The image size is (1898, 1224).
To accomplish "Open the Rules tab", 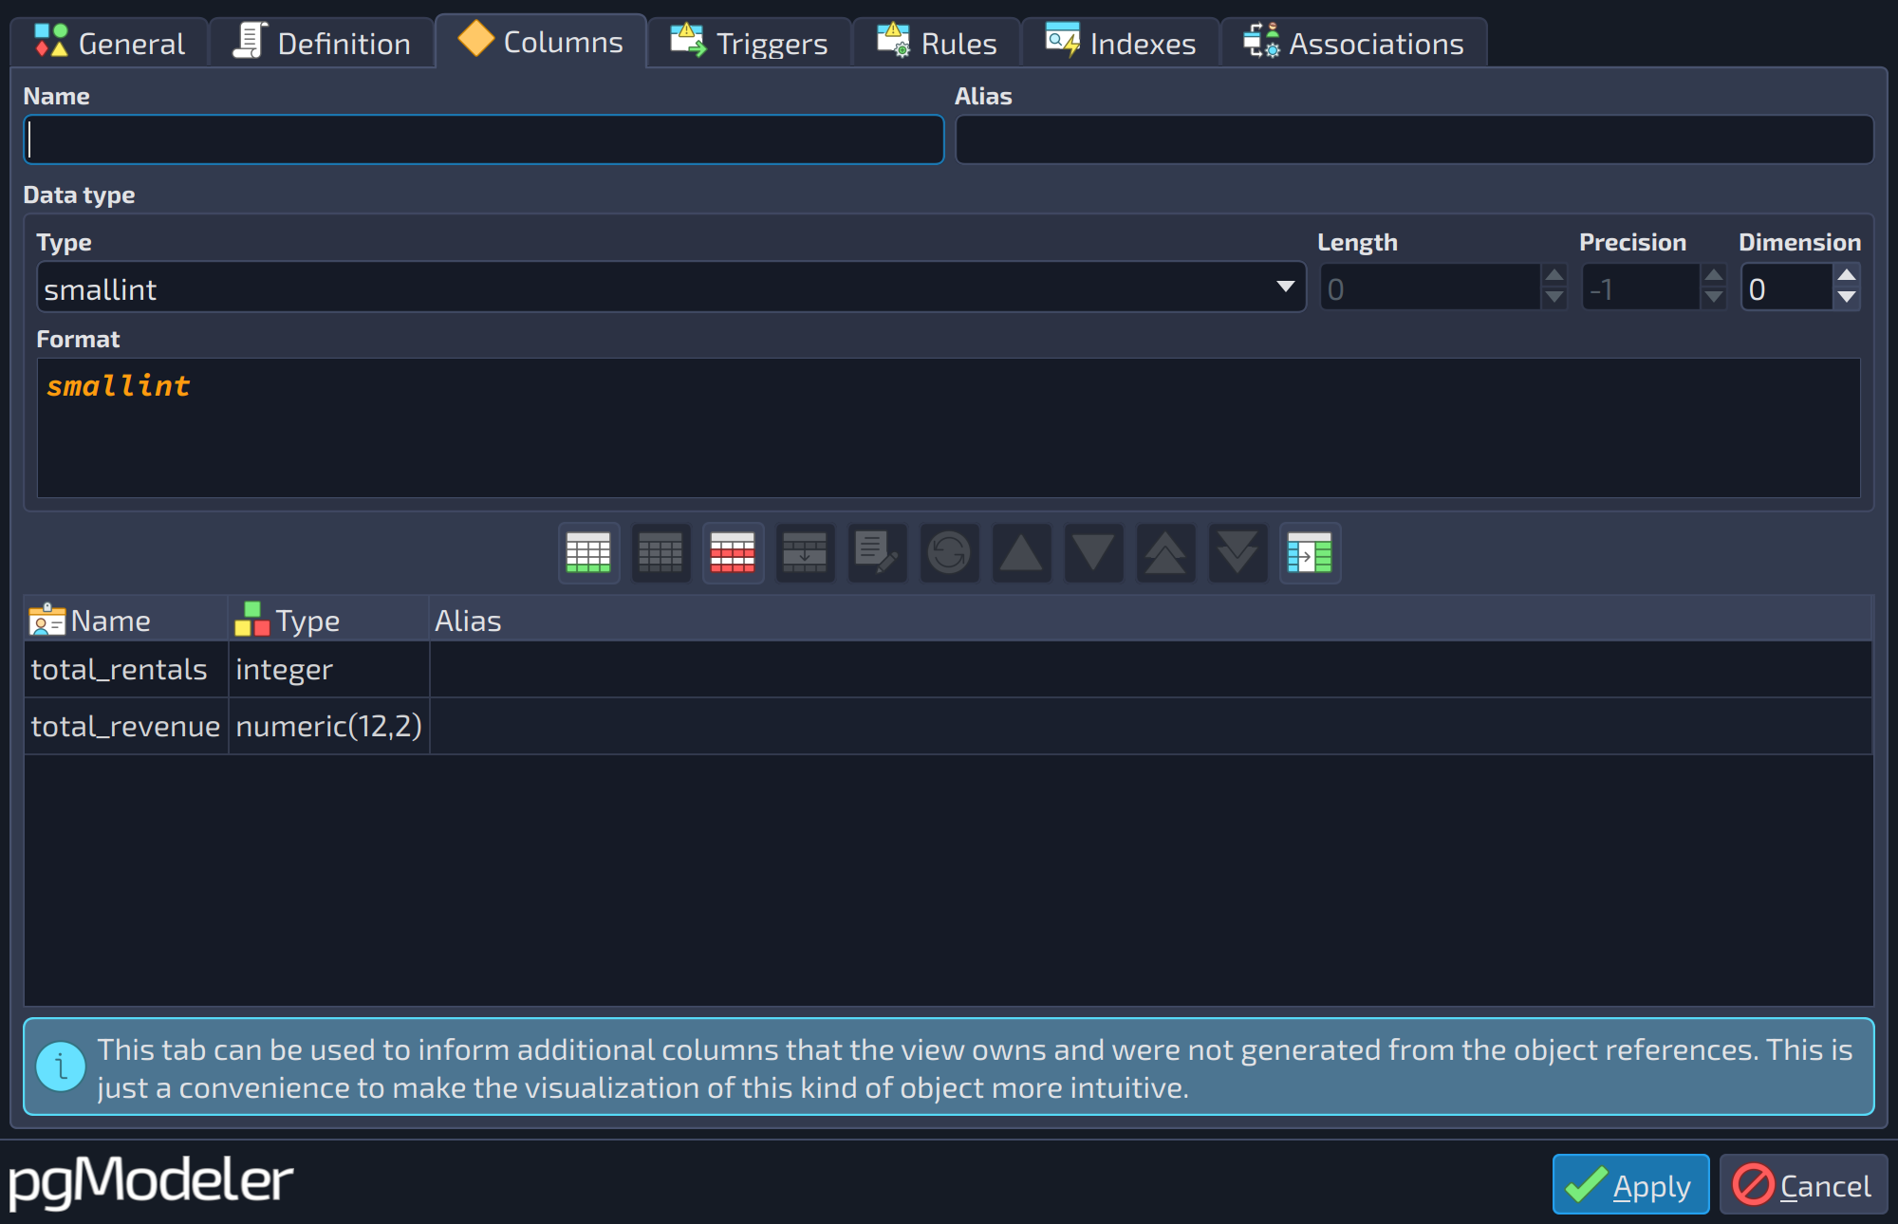I will point(937,44).
